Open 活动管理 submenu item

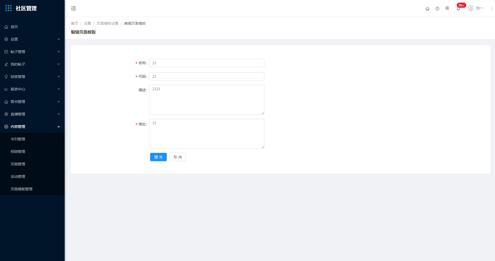(32, 177)
